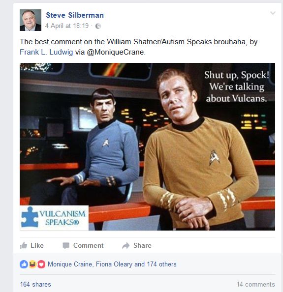This screenshot has height=292, width=283.
Task: Like the post using Like text
Action: tap(37, 245)
